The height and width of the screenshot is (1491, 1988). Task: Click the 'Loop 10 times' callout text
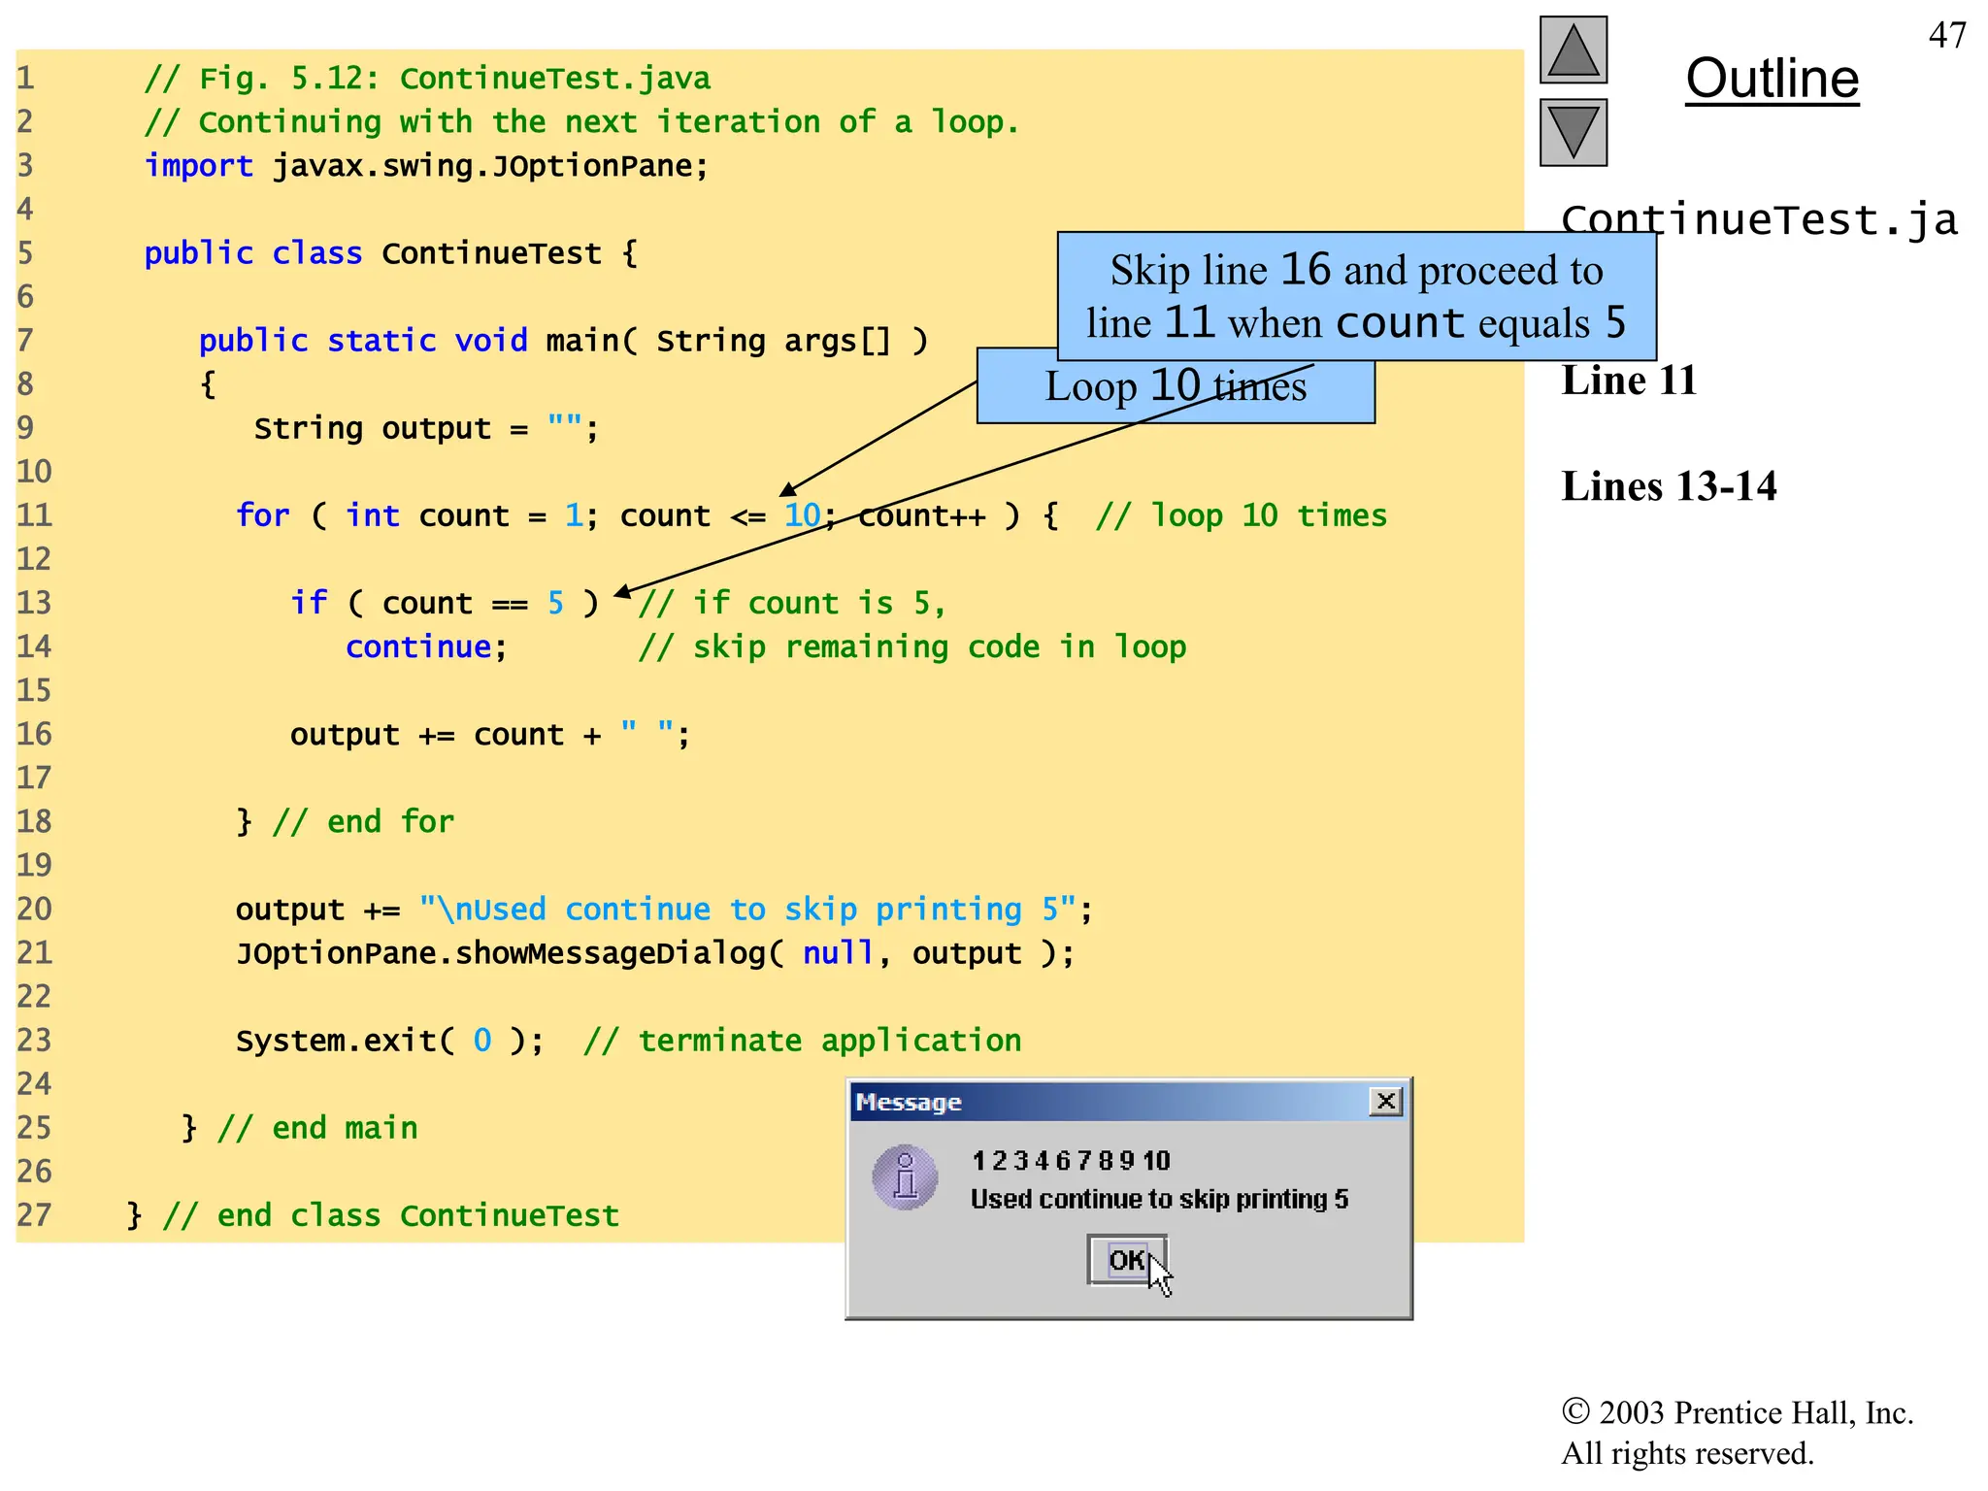(1176, 386)
